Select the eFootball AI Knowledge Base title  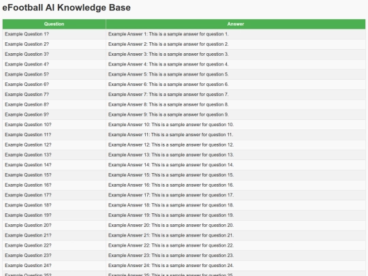(x=66, y=7)
